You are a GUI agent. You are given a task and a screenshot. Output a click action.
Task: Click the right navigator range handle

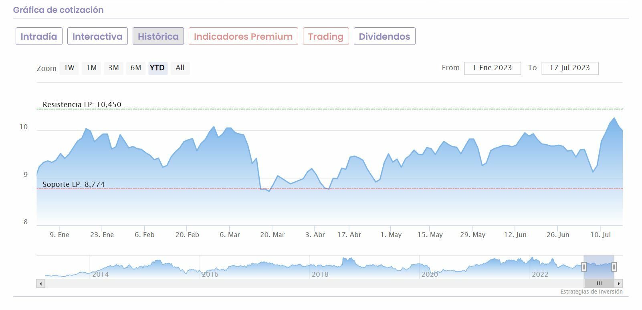click(614, 267)
